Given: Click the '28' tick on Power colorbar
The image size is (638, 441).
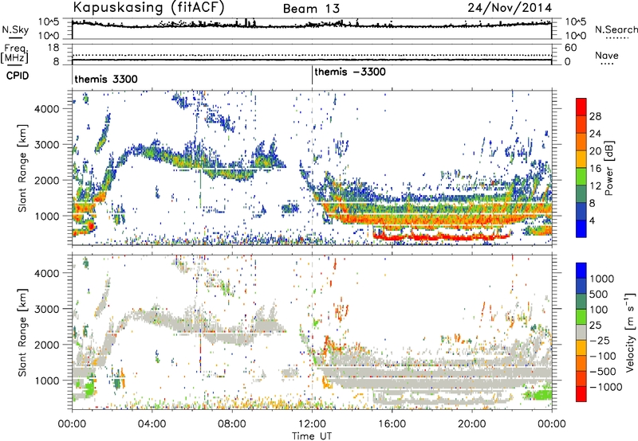Looking at the screenshot, I should coord(595,116).
